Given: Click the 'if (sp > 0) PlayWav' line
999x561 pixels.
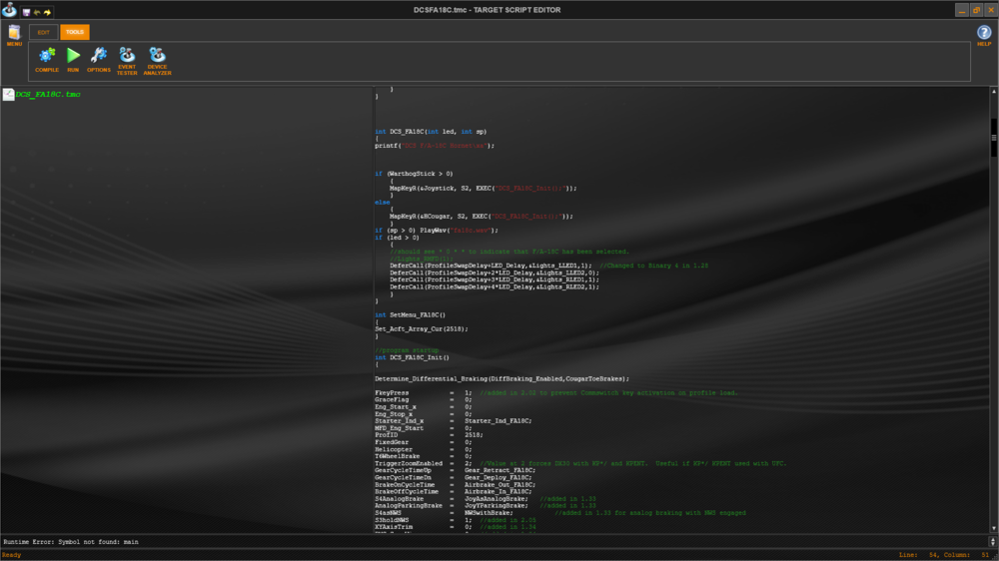Looking at the screenshot, I should [x=437, y=231].
